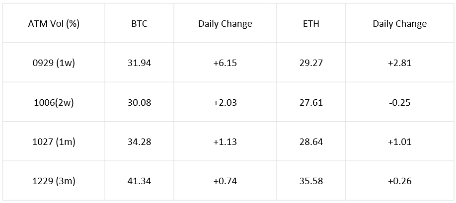Select the 0929 (1w) row label
The width and height of the screenshot is (456, 203).
coord(54,63)
